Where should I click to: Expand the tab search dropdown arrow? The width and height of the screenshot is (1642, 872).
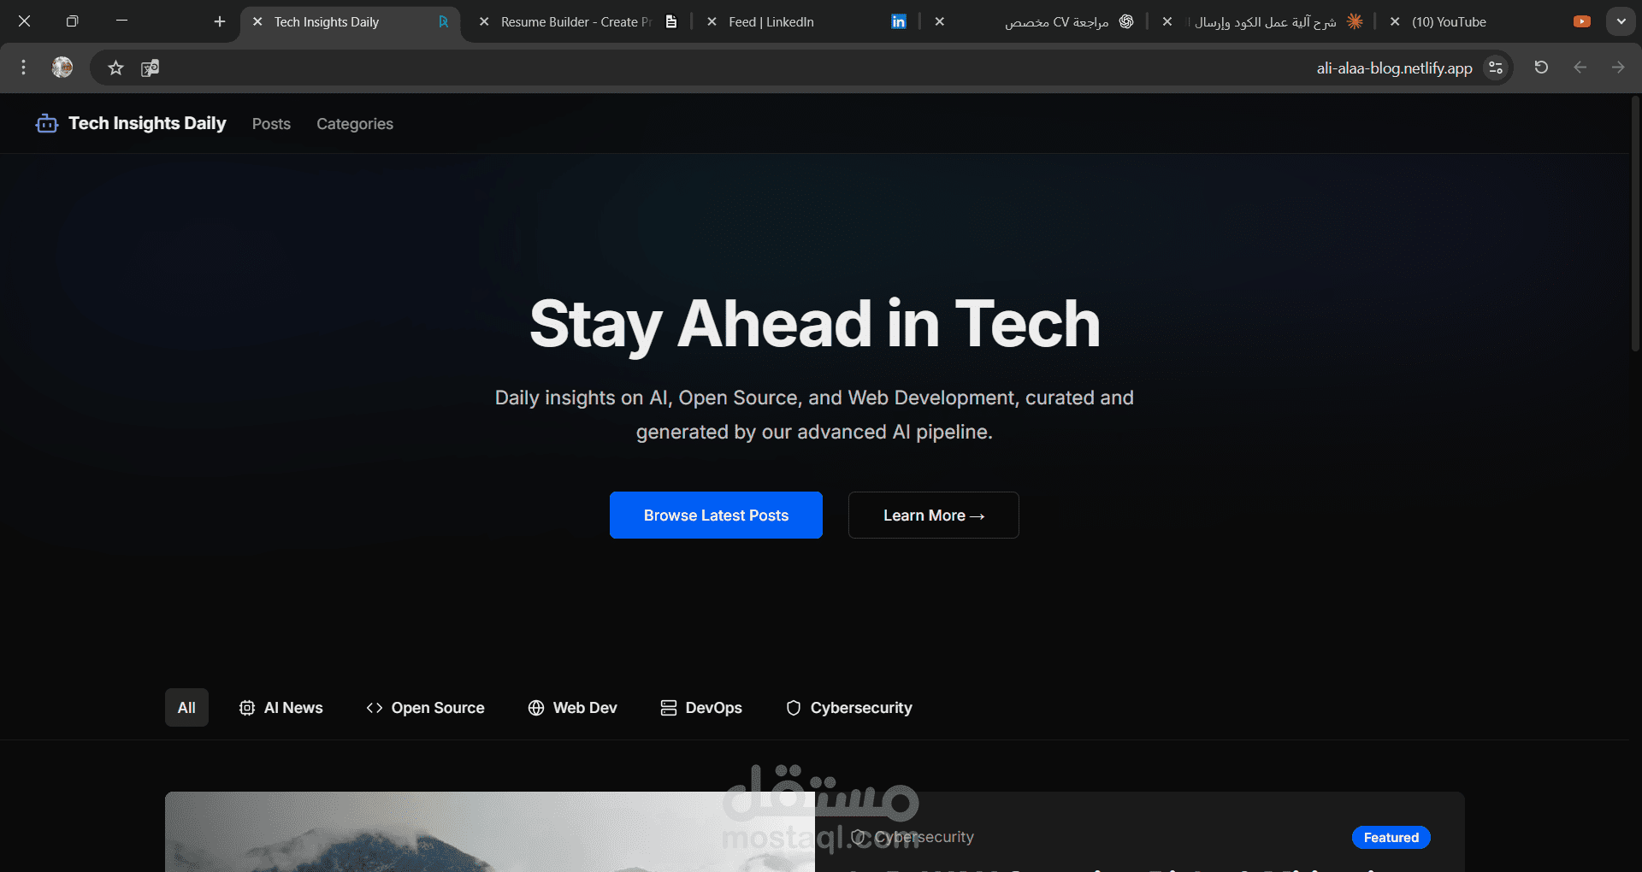pyautogui.click(x=1621, y=22)
